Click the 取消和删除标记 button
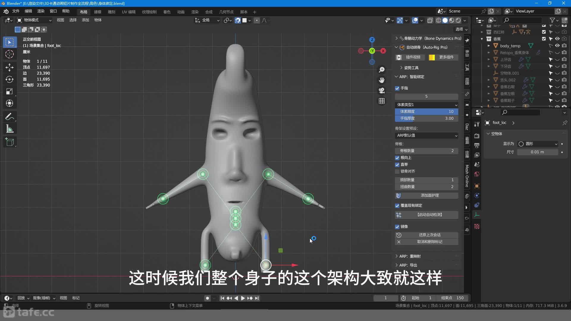The height and width of the screenshot is (321, 571). 426,242
